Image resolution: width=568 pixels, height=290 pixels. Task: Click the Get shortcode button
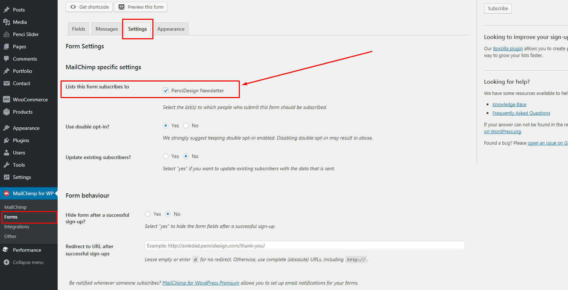pyautogui.click(x=89, y=7)
